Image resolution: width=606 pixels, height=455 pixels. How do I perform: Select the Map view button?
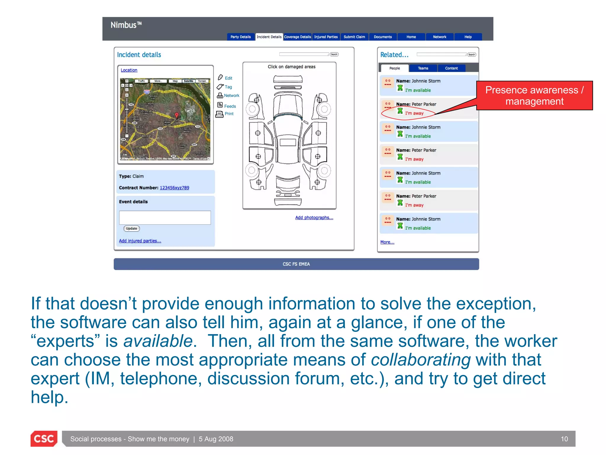point(175,81)
